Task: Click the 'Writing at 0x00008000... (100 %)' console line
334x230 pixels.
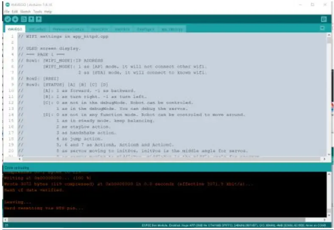Action: pos(47,178)
